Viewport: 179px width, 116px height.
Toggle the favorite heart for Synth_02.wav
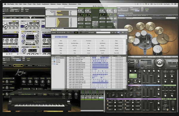point(111,71)
